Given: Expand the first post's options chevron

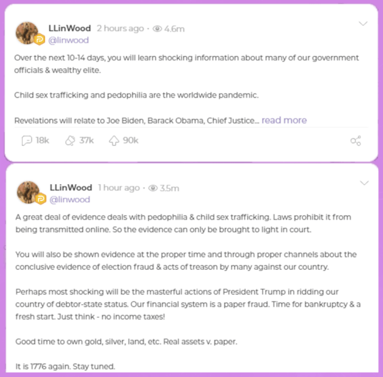Looking at the screenshot, I should pyautogui.click(x=363, y=24).
